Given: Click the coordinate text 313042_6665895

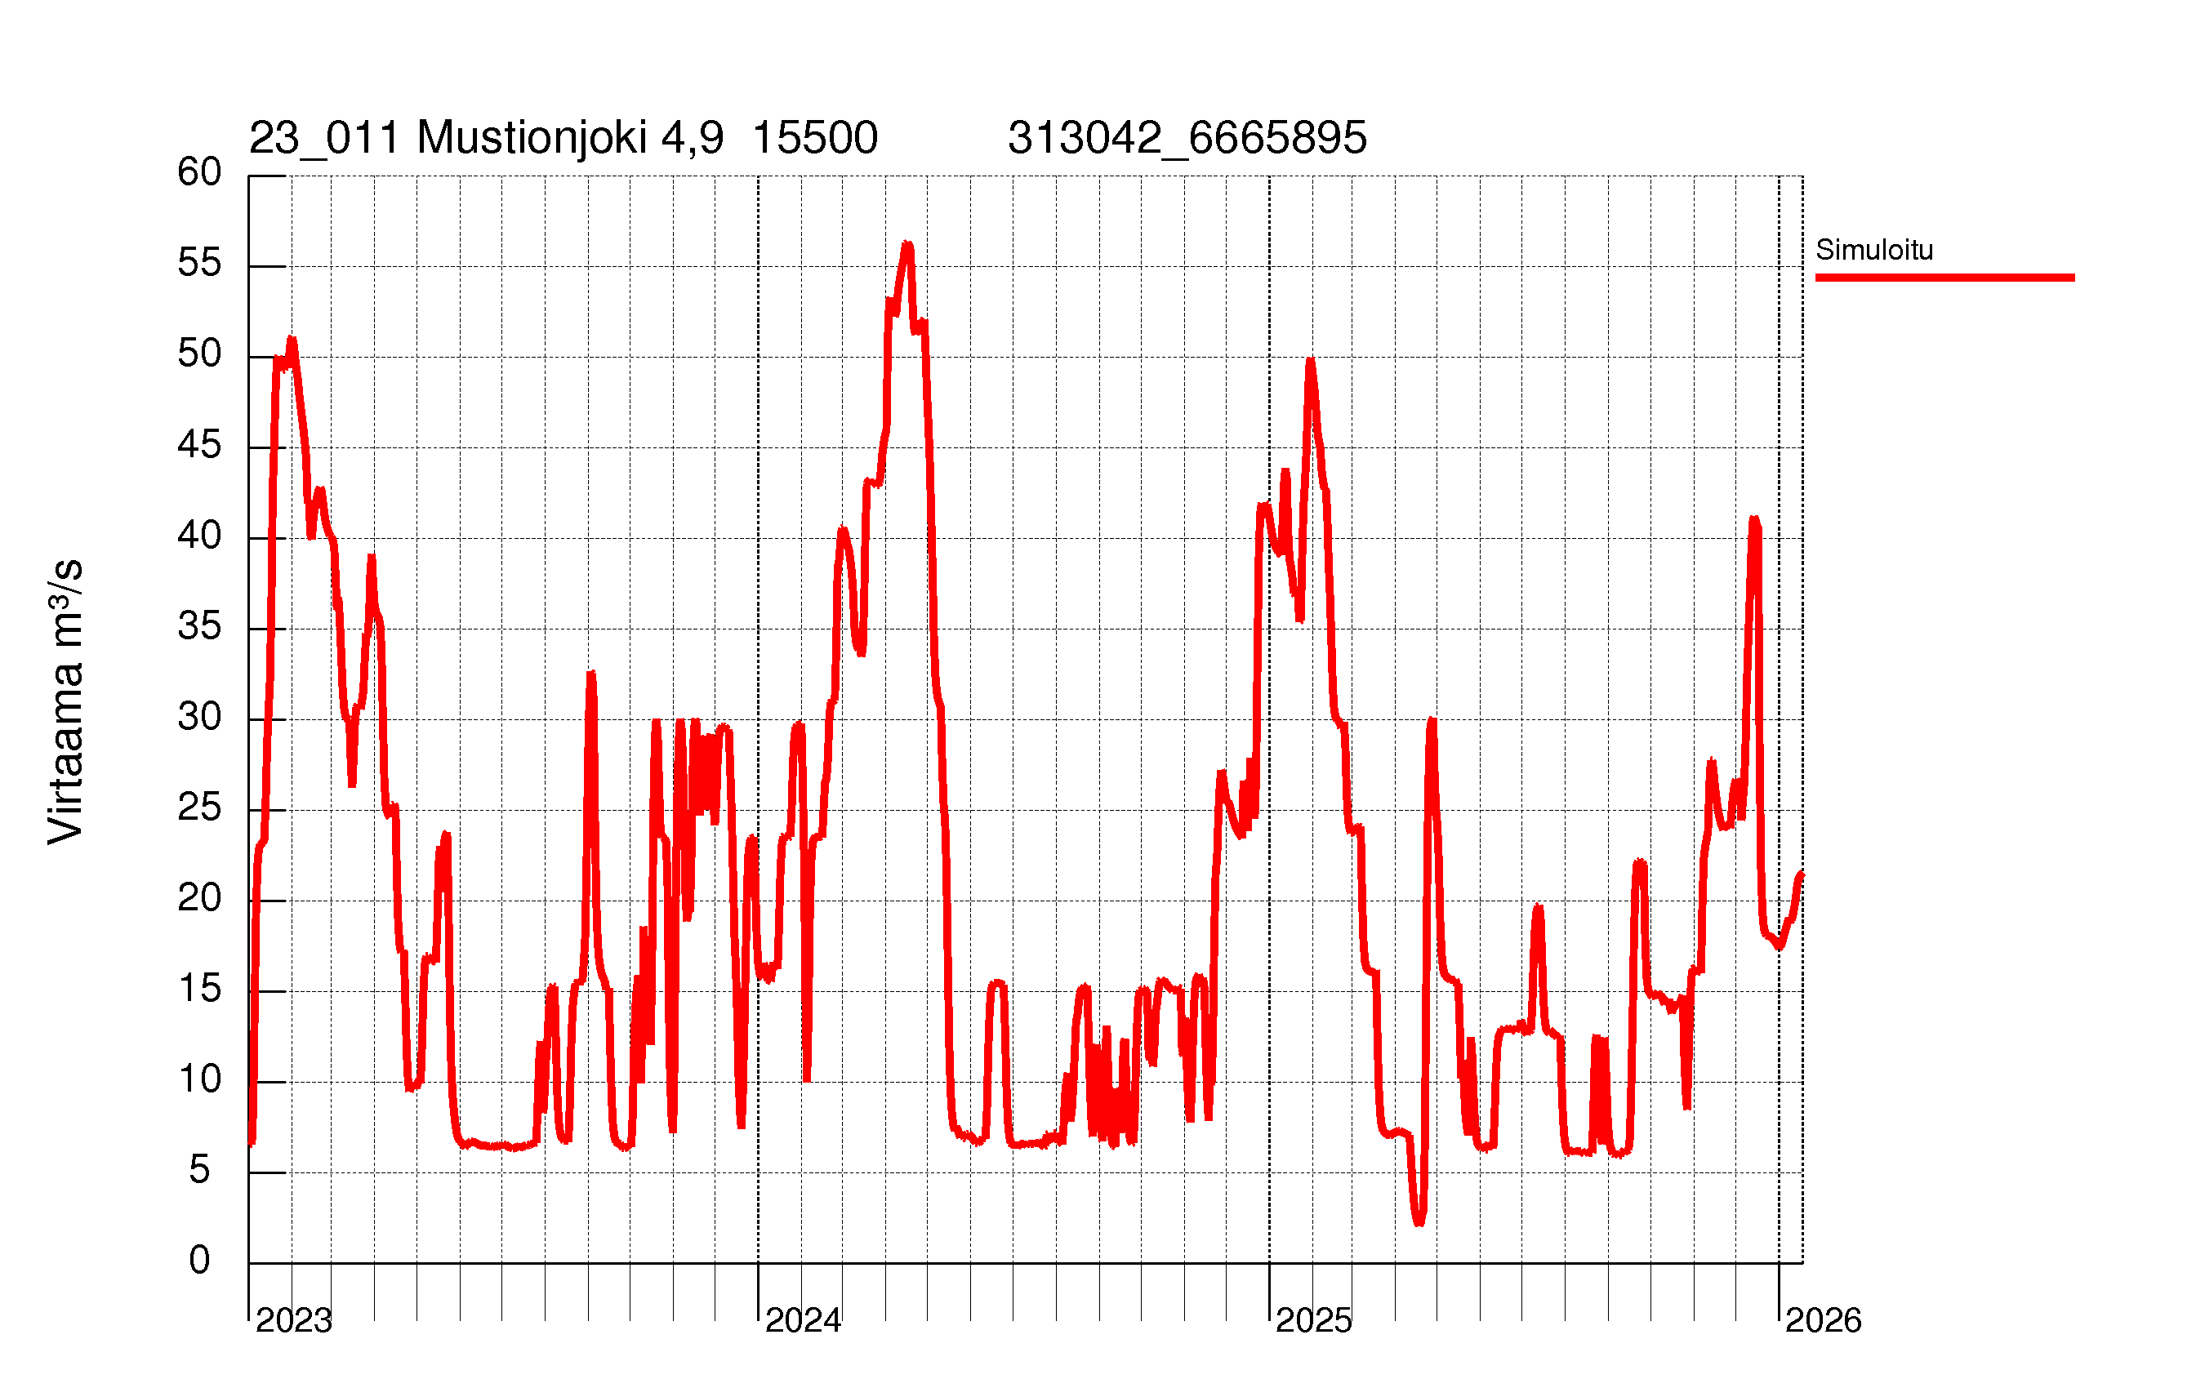Looking at the screenshot, I should tap(1187, 138).
